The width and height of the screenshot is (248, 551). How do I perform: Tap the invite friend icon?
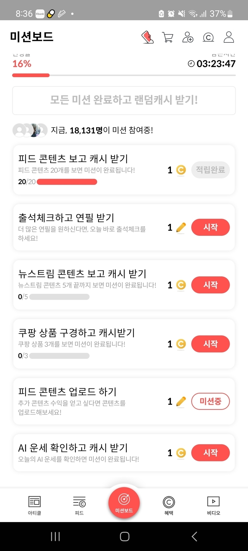tap(188, 37)
